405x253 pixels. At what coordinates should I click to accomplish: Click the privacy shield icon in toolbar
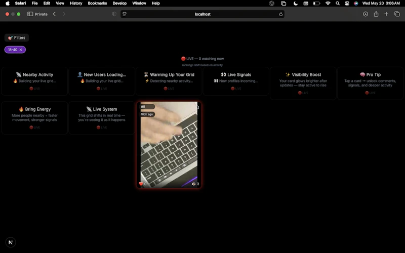[x=114, y=14]
